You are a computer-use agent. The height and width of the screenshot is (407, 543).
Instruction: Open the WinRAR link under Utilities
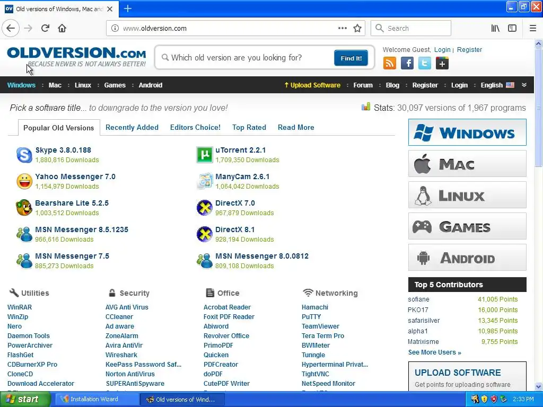tap(20, 307)
